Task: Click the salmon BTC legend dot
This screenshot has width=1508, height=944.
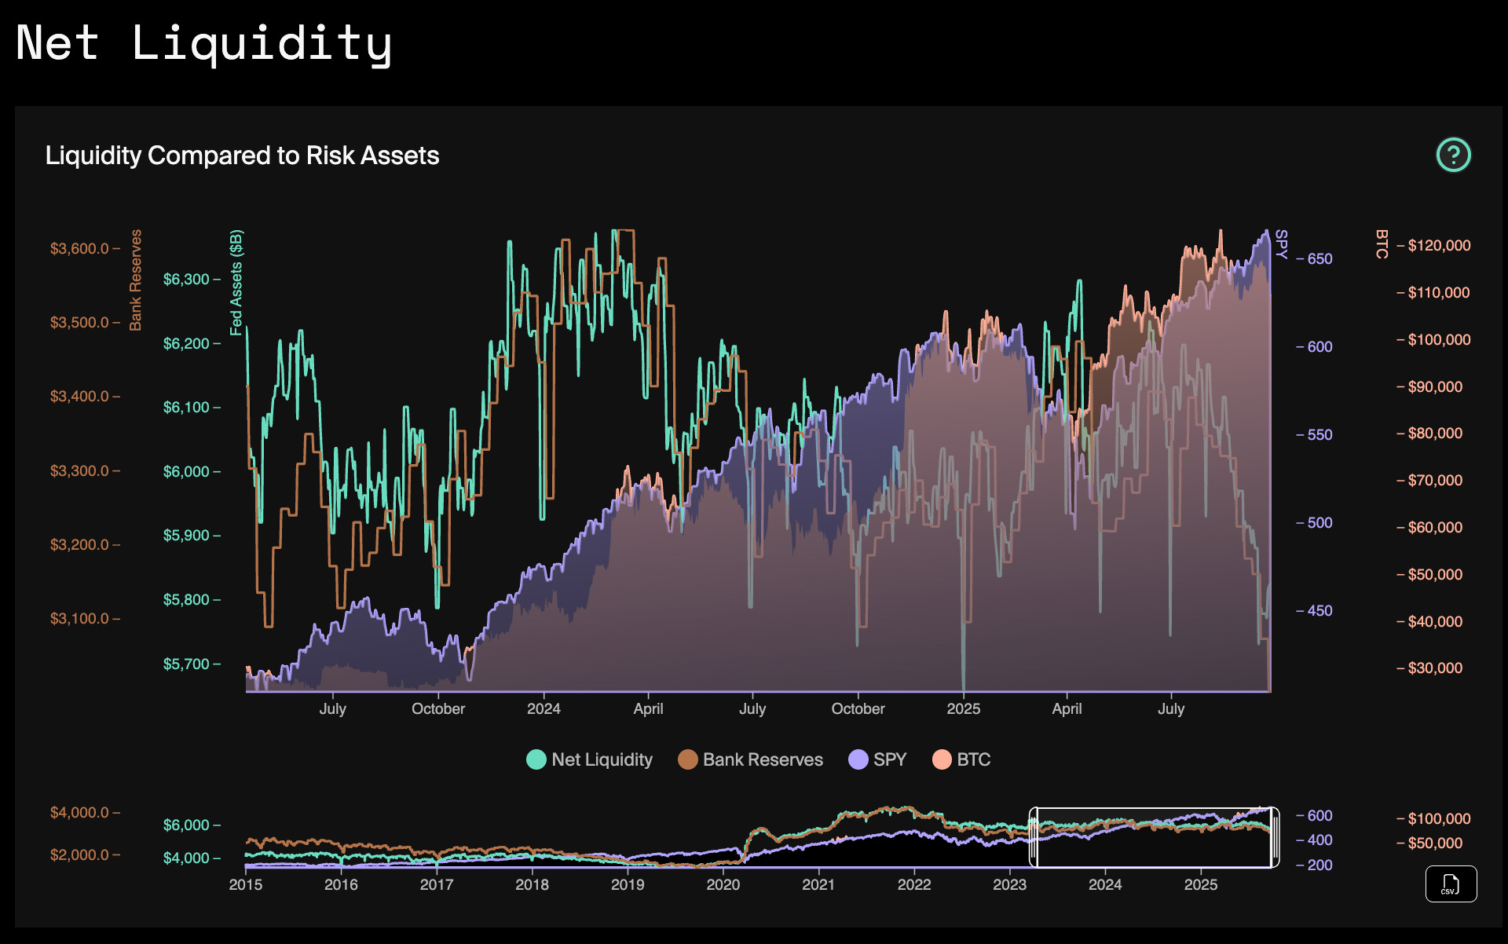Action: click(941, 759)
